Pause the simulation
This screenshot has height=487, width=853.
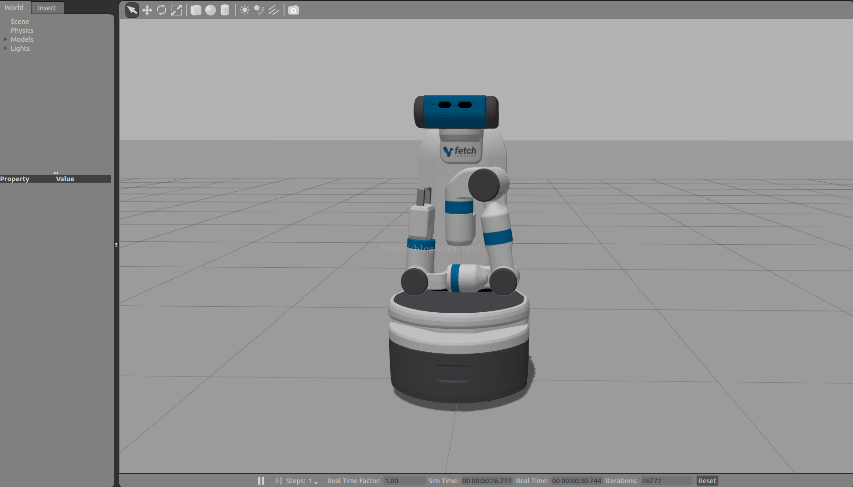click(261, 480)
